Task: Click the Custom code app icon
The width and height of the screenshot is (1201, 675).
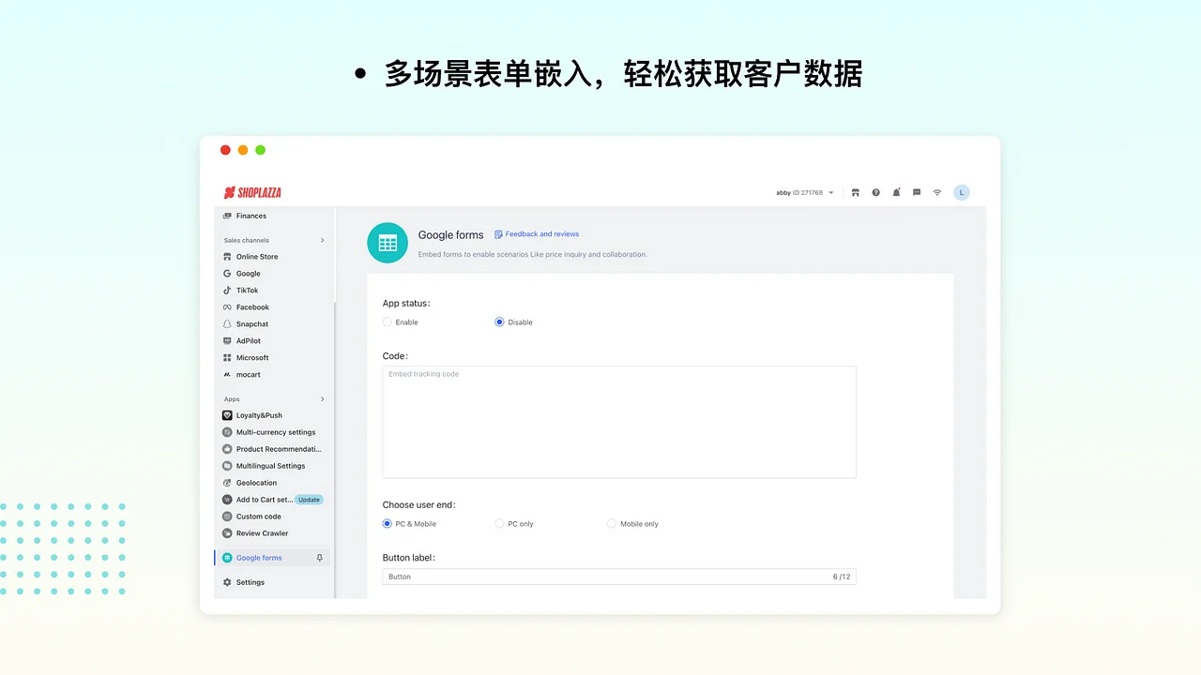Action: pos(227,517)
